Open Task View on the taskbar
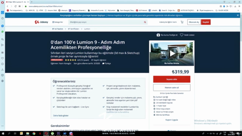The width and height of the screenshot is (242, 136). tap(15, 133)
